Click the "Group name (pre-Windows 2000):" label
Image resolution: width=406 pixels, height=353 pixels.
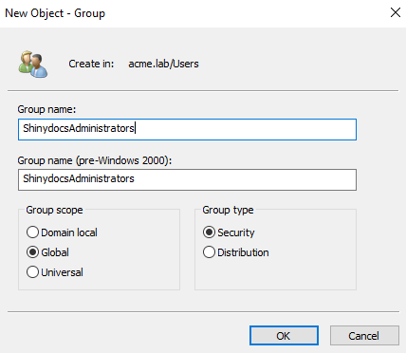click(95, 160)
